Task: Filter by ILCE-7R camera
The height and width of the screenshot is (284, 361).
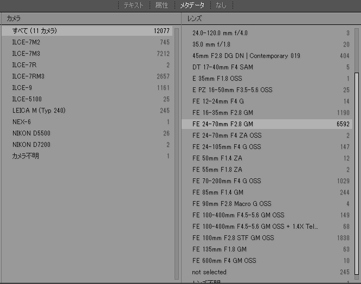Action: (87, 65)
